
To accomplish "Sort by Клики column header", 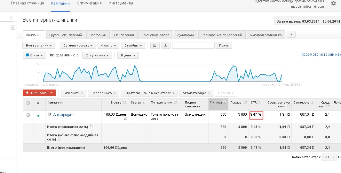I will tap(218, 102).
